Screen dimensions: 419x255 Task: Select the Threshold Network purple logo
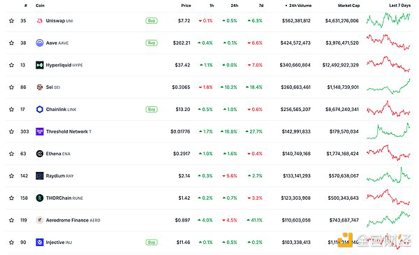point(40,131)
